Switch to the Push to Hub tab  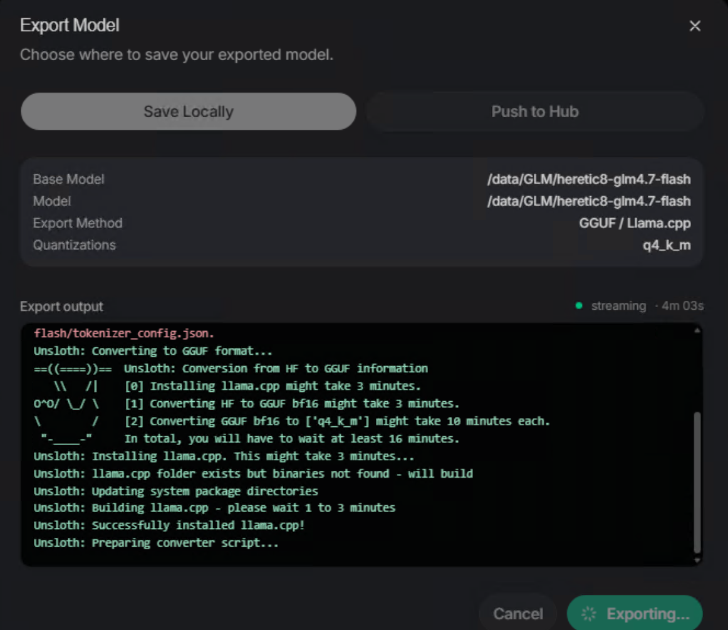[x=535, y=112]
